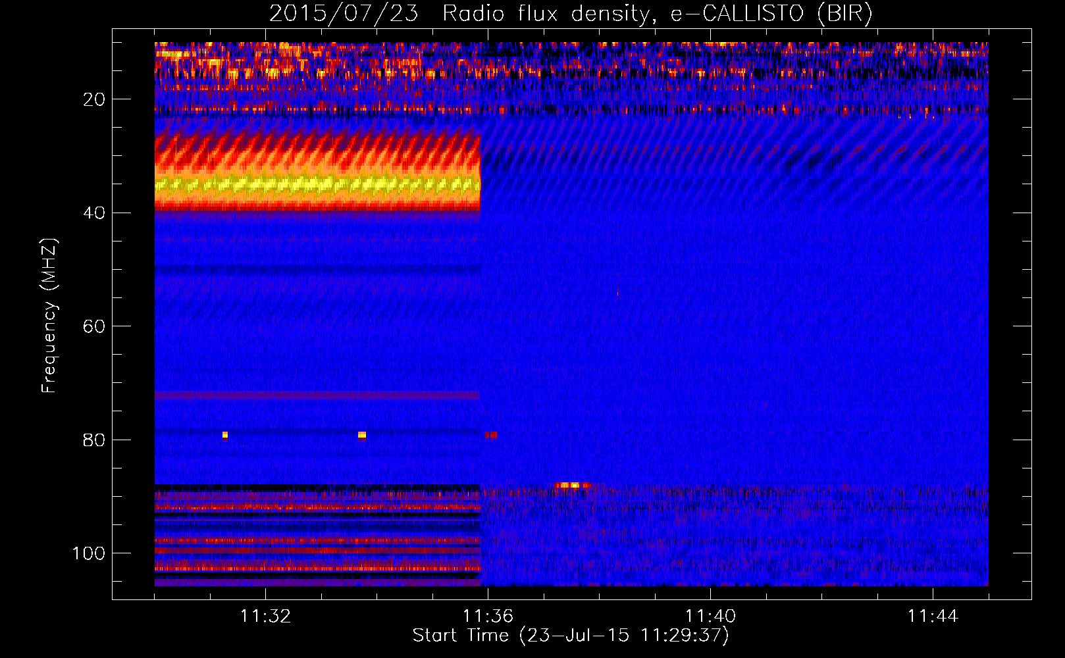Click the plot title "2015/07/23 Radio flux density, e-CALLISTO (BIR)"
This screenshot has height=658, width=1065.
pyautogui.click(x=571, y=14)
